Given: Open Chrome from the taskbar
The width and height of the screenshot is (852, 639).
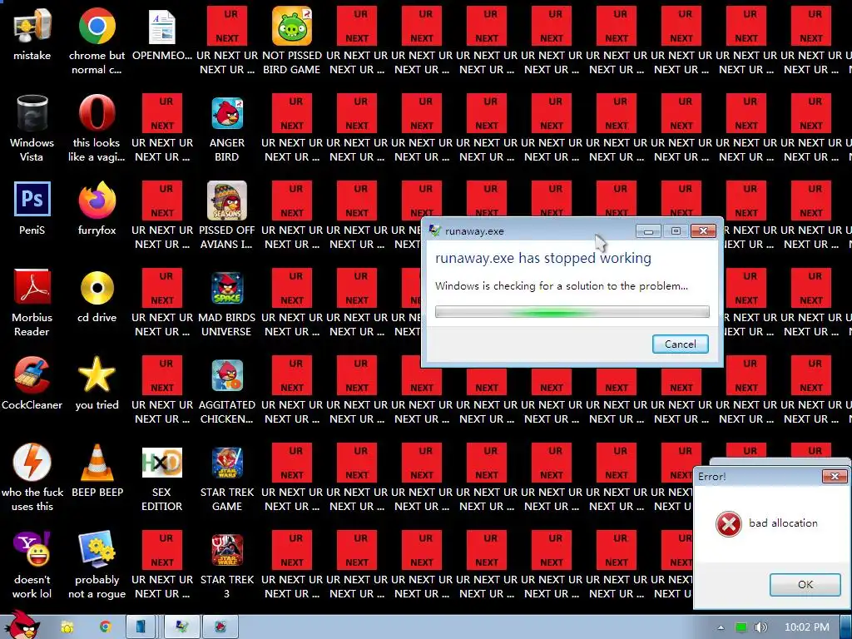Looking at the screenshot, I should pyautogui.click(x=106, y=627).
